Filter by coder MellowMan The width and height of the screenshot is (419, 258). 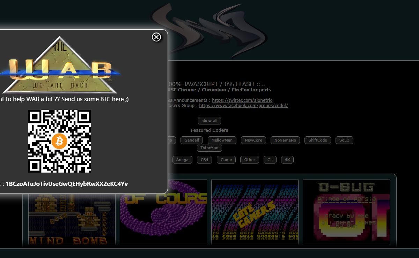(x=222, y=140)
